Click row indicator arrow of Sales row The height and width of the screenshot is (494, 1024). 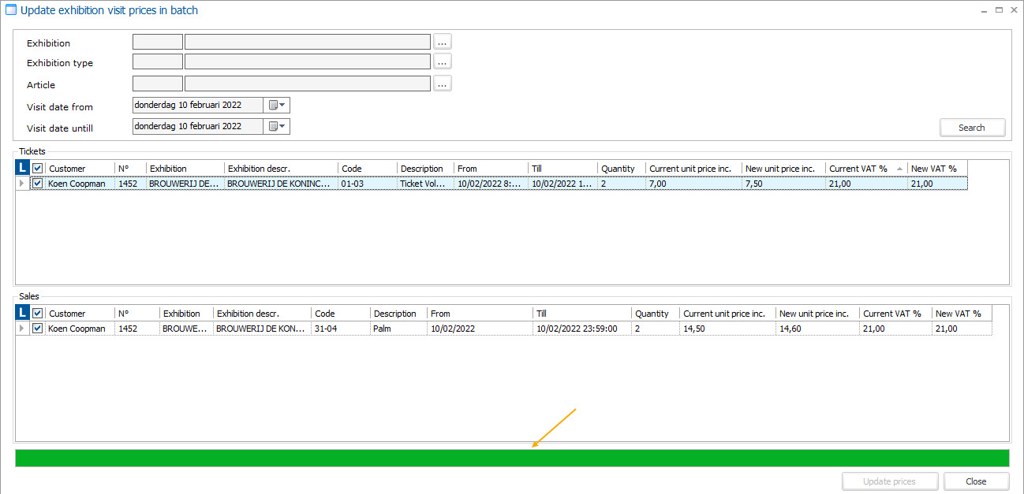tap(23, 329)
